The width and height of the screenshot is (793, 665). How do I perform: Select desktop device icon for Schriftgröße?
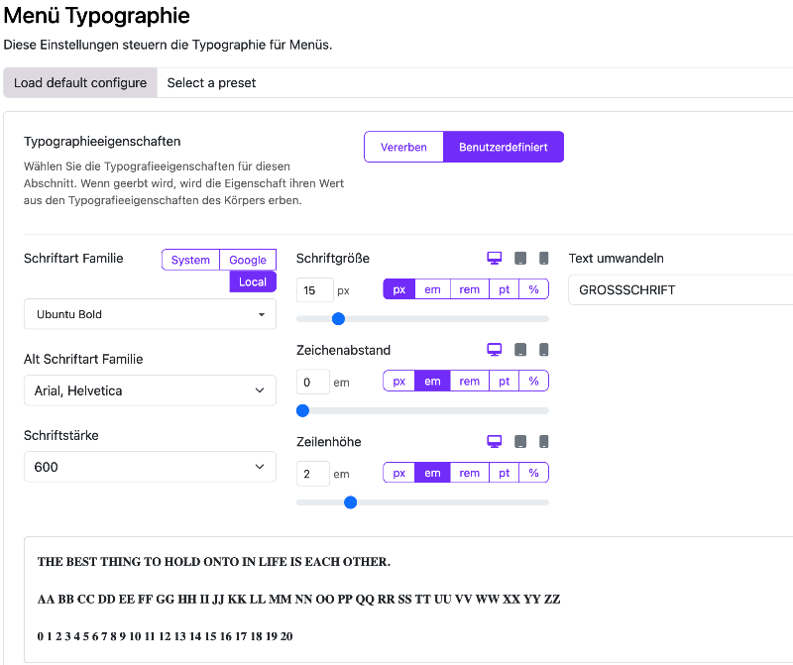[x=495, y=259]
